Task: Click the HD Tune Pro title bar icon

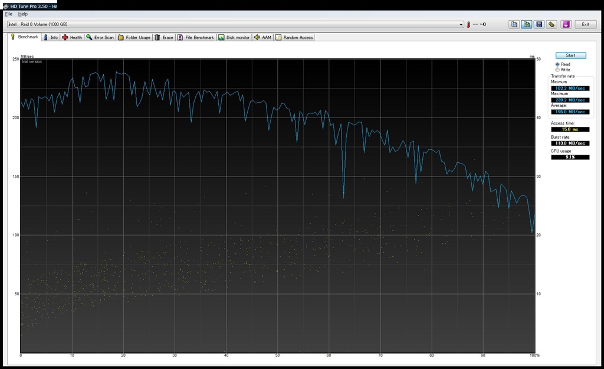Action: point(6,6)
